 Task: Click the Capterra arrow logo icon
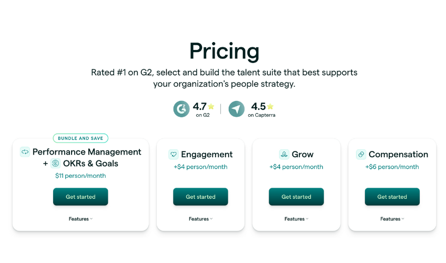pos(236,109)
